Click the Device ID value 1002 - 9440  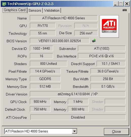[x=41, y=48]
